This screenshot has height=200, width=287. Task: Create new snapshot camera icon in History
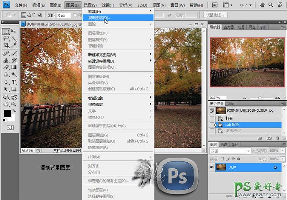click(268, 138)
